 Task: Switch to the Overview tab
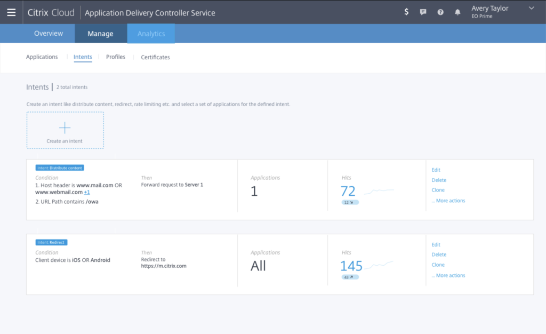pos(49,34)
